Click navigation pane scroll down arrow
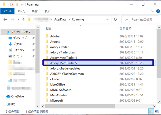Viewport: 161px width, 115px height. click(38, 106)
